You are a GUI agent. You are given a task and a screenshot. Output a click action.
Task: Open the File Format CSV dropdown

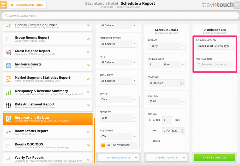118,136
